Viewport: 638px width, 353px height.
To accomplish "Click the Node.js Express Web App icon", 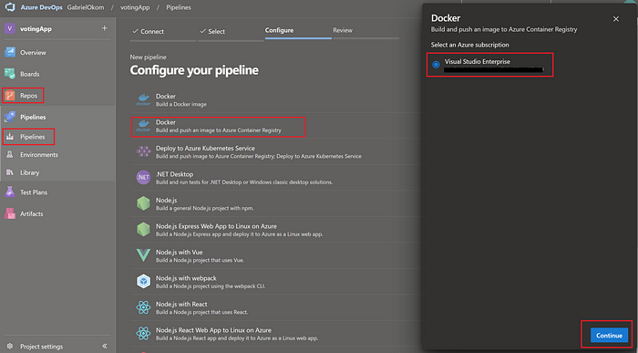I will click(143, 230).
